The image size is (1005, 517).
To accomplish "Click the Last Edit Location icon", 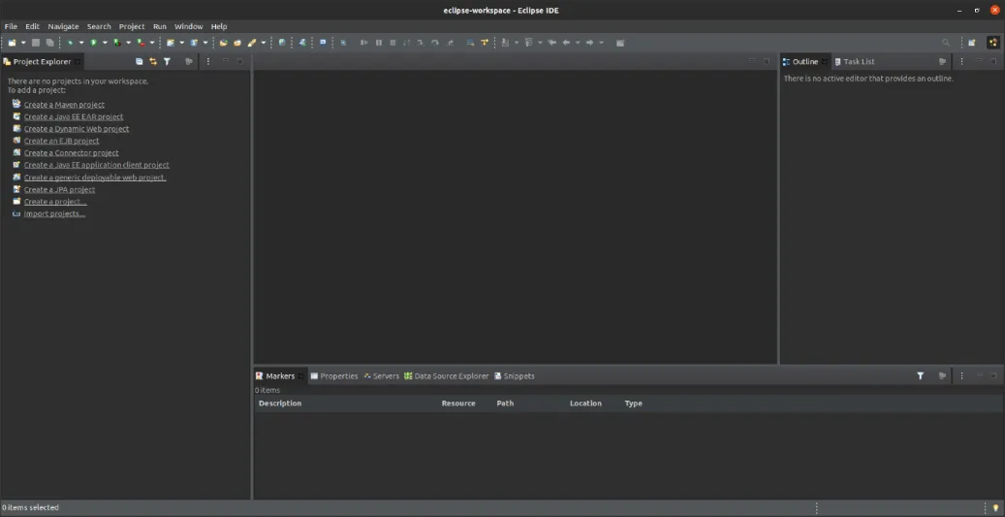I will [x=551, y=43].
